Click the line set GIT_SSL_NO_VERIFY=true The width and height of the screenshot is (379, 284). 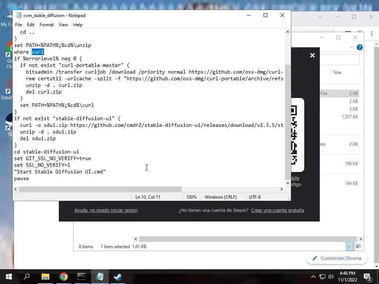pyautogui.click(x=53, y=158)
